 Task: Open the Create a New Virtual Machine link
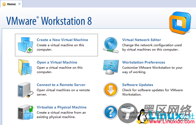click(x=63, y=40)
